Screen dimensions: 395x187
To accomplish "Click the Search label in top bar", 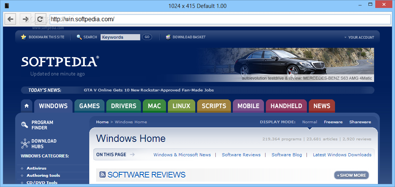I will tap(90, 37).
